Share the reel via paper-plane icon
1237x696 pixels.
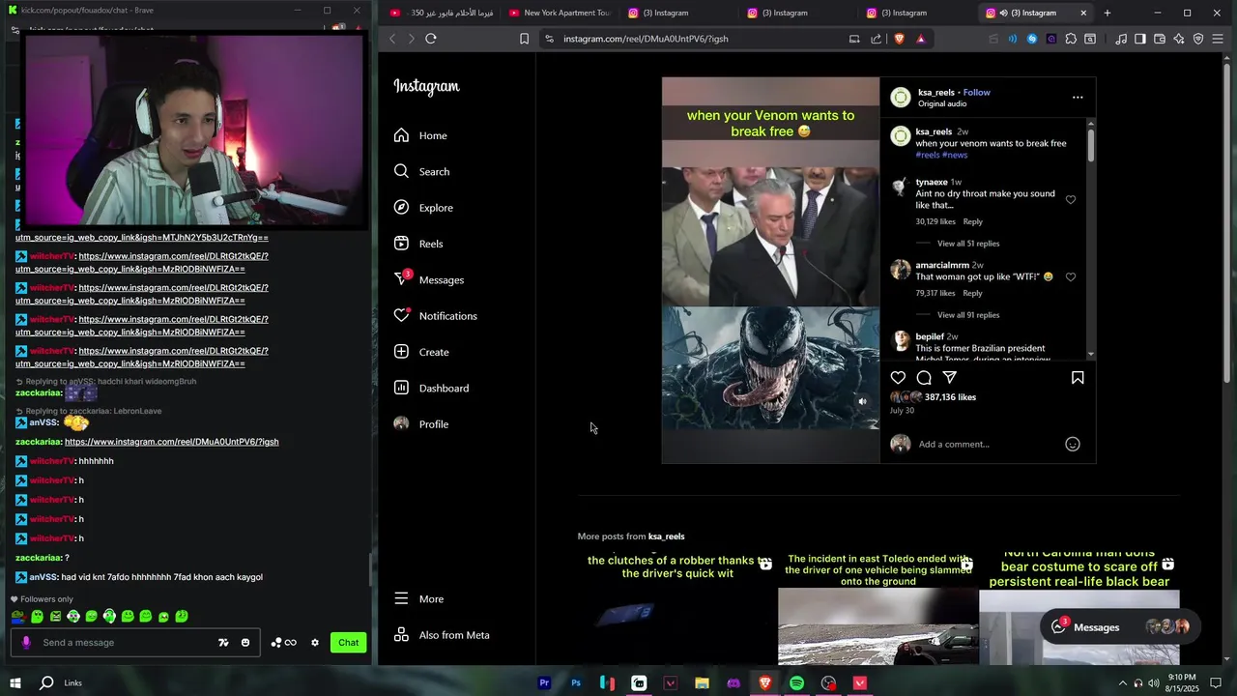[x=950, y=378]
